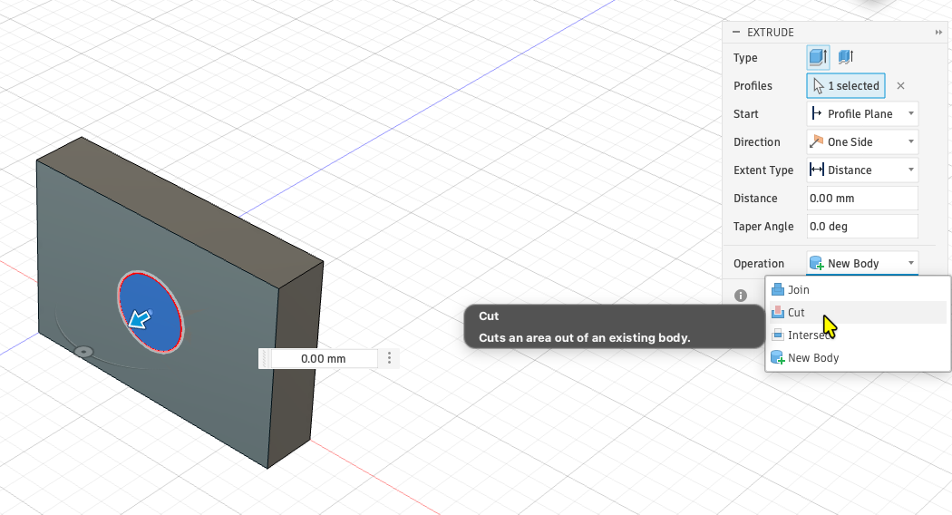Click the Join operation icon
Viewport: 952px width, 515px height.
(778, 290)
